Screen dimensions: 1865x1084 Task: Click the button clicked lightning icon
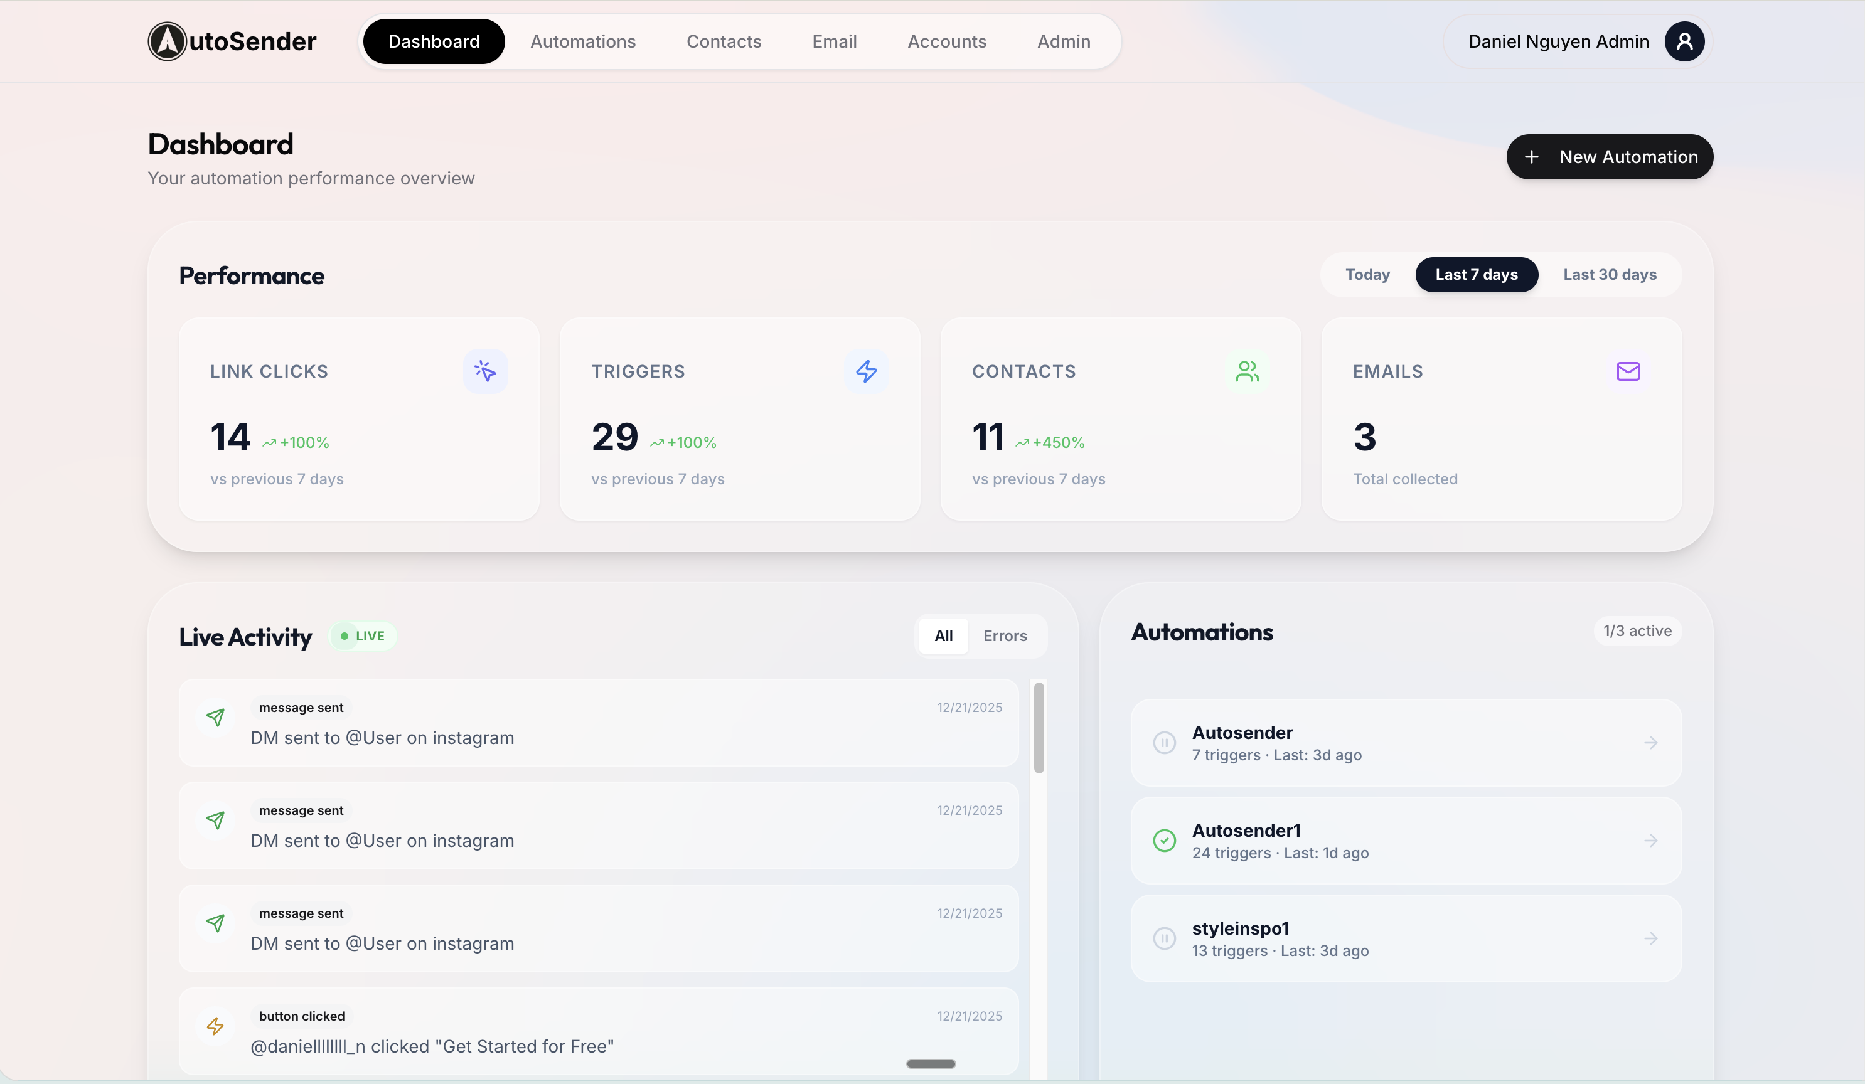[215, 1026]
